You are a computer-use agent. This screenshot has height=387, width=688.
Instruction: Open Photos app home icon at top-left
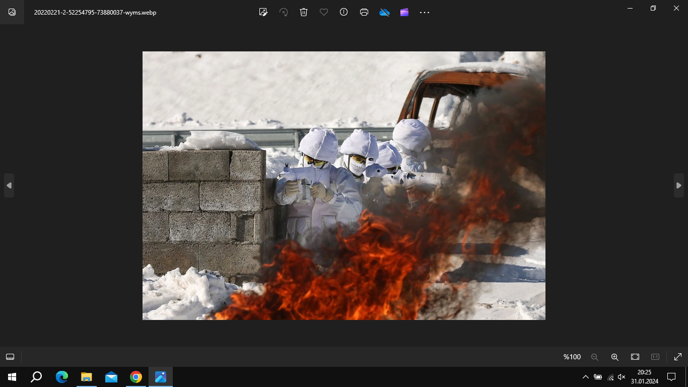[x=12, y=12]
